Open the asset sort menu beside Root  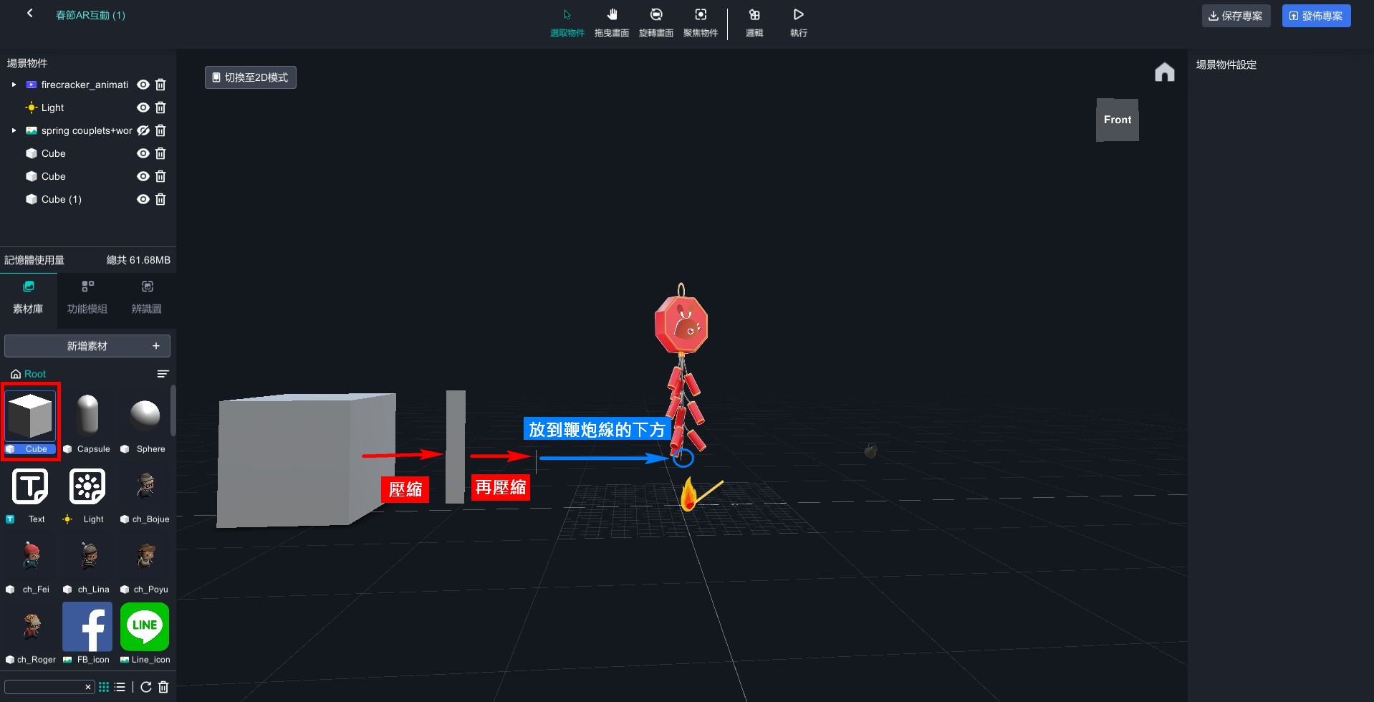pyautogui.click(x=163, y=374)
